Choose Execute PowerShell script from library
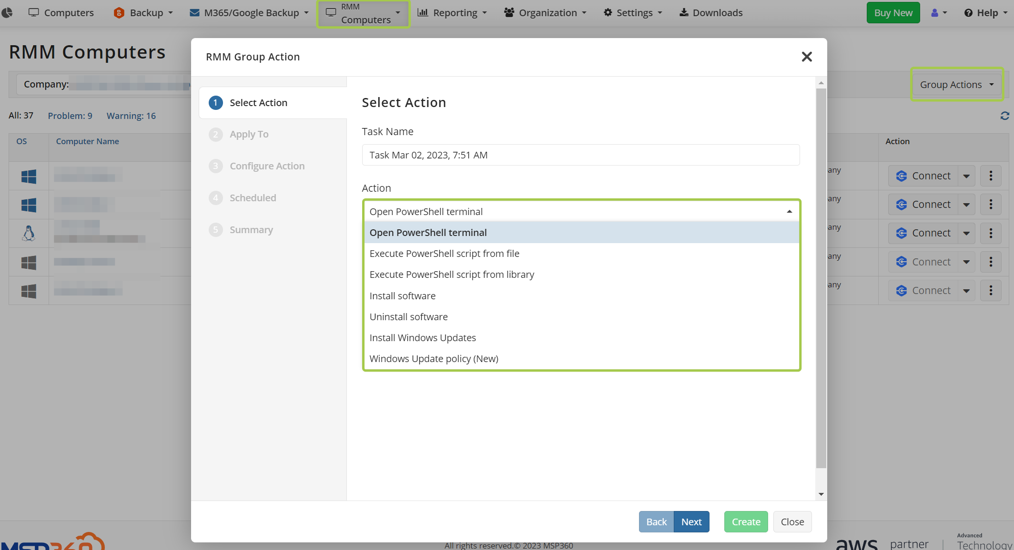 tap(581, 275)
